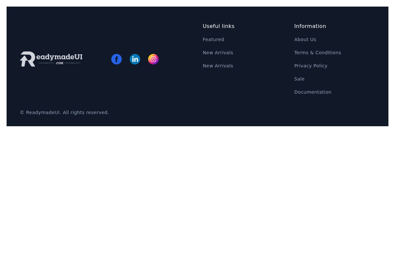The width and height of the screenshot is (395, 263).
Task: Select the round blue Facebook badge
Action: pyautogui.click(x=117, y=59)
